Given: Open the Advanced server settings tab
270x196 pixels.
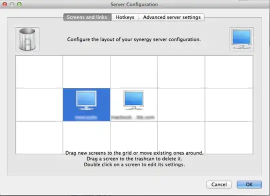Looking at the screenshot, I should pos(171,17).
